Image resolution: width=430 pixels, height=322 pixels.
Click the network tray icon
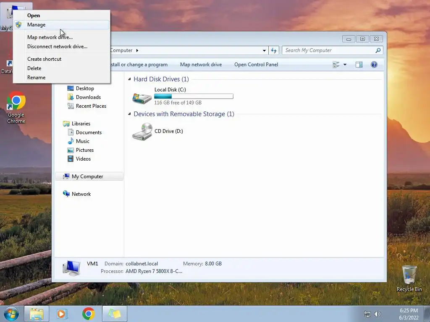click(x=367, y=314)
